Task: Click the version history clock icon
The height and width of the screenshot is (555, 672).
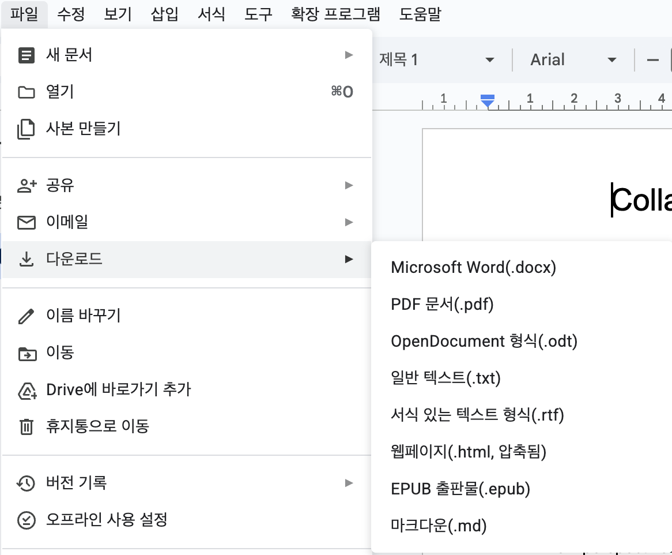Action: tap(25, 483)
